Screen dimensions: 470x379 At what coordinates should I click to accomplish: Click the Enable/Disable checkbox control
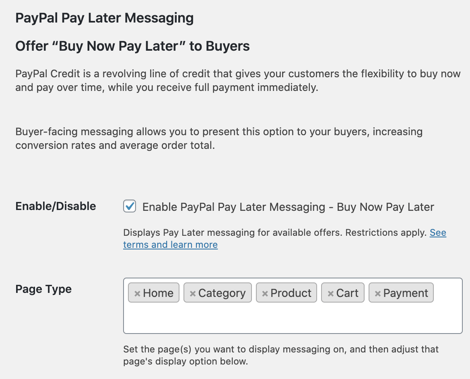click(130, 206)
